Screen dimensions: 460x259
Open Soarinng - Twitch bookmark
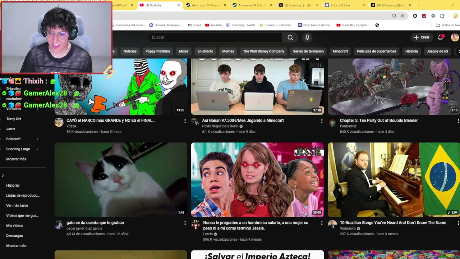241,25
